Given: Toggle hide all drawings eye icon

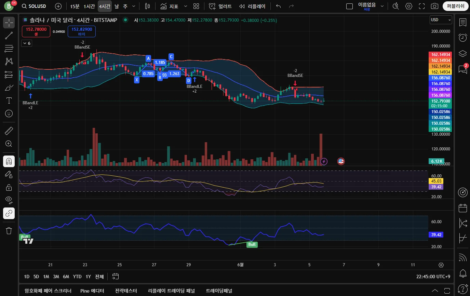Looking at the screenshot, I should coord(9,200).
